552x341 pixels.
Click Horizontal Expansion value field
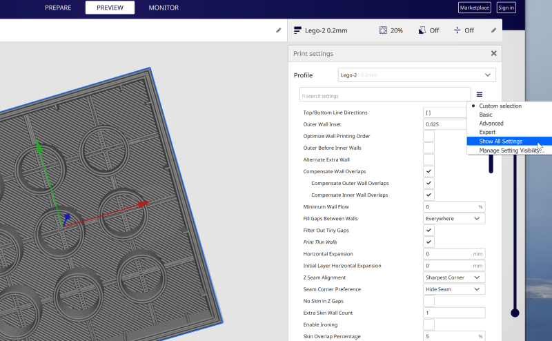(x=454, y=254)
